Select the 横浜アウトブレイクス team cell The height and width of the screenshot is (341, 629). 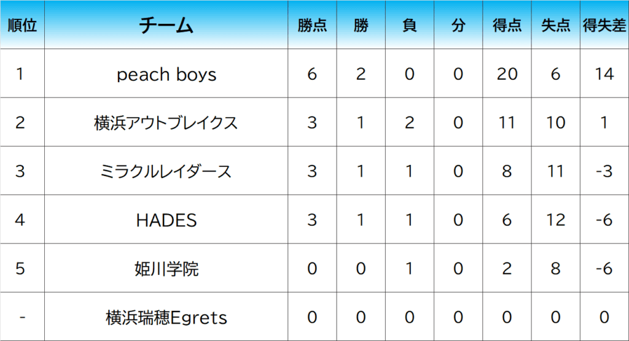(x=166, y=123)
